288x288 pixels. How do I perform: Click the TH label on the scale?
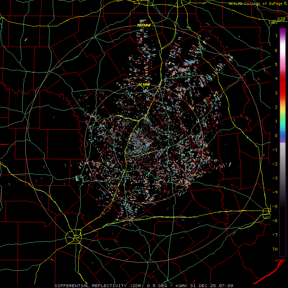click(x=275, y=249)
